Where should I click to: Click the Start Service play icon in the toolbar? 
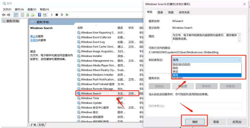click(52, 15)
